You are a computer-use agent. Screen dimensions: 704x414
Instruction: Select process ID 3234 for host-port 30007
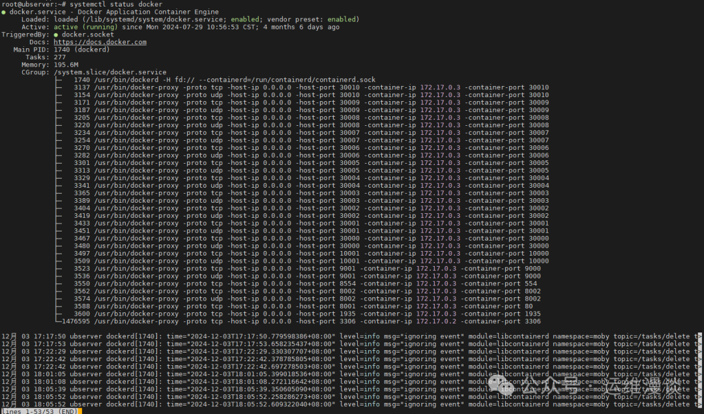82,133
